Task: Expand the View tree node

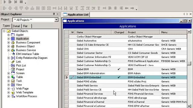Action: click(x=8, y=85)
